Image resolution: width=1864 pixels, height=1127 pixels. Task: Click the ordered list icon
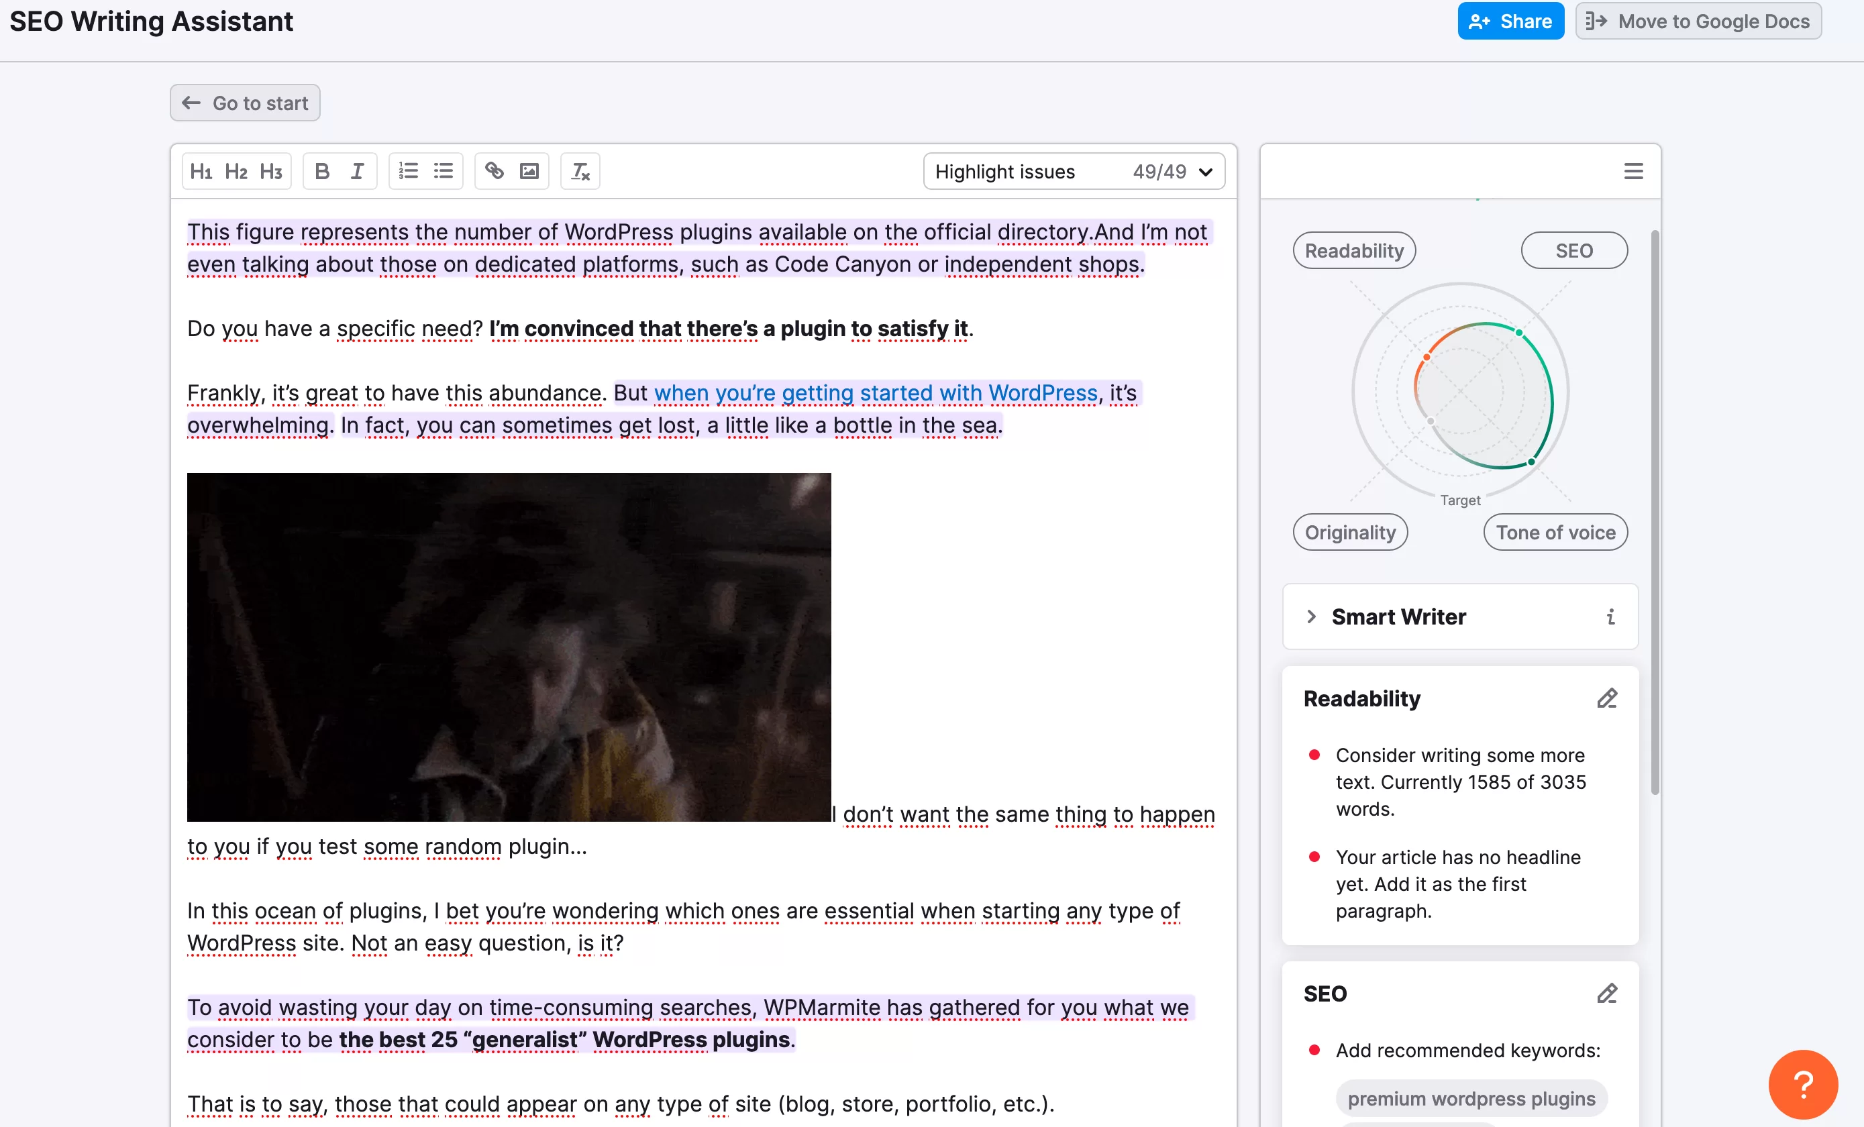(407, 170)
